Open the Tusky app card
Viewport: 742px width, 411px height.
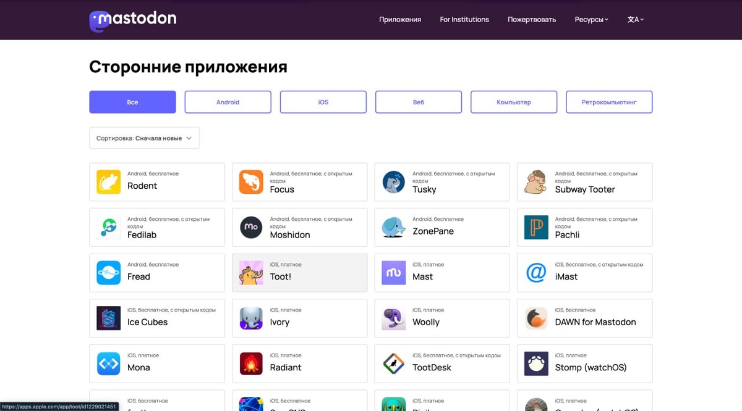[442, 182]
